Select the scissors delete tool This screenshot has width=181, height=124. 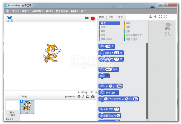(156, 17)
